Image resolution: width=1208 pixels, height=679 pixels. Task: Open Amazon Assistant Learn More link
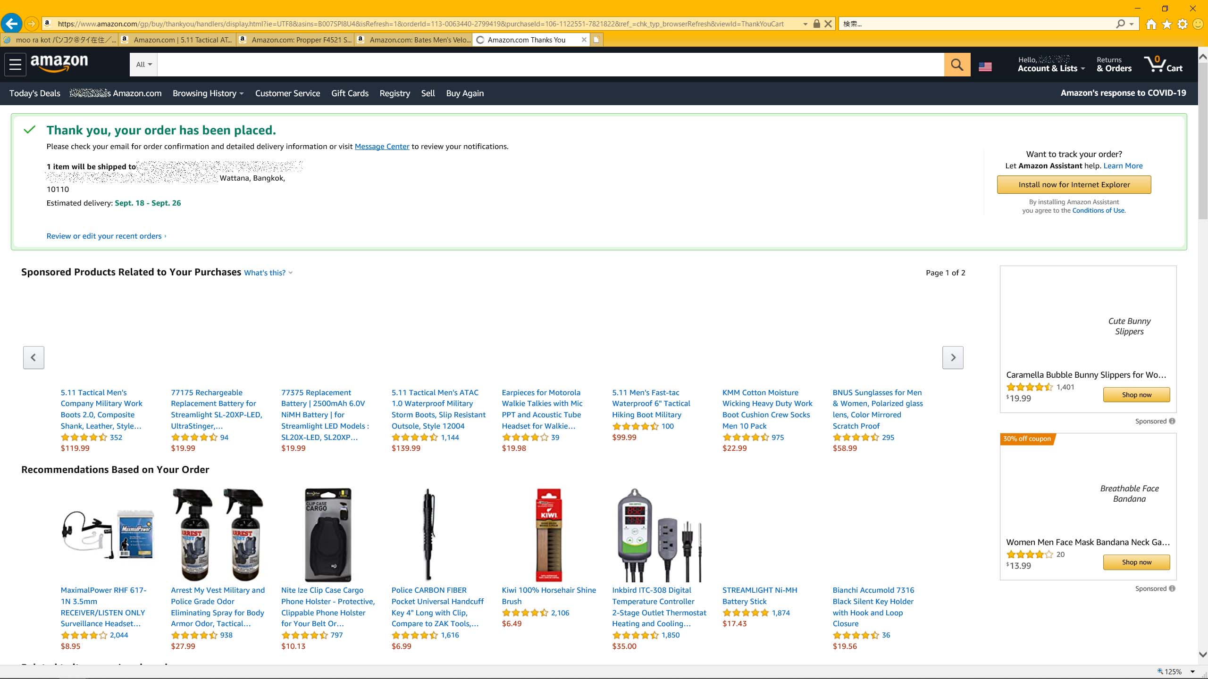tap(1123, 166)
